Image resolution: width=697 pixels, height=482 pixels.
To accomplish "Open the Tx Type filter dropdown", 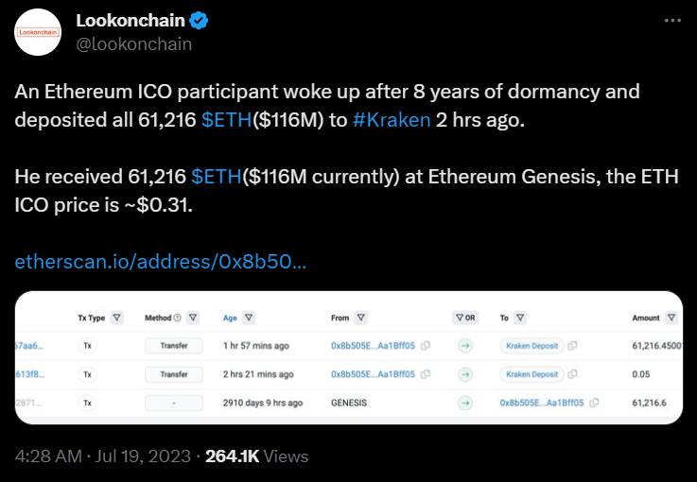I will 117,318.
